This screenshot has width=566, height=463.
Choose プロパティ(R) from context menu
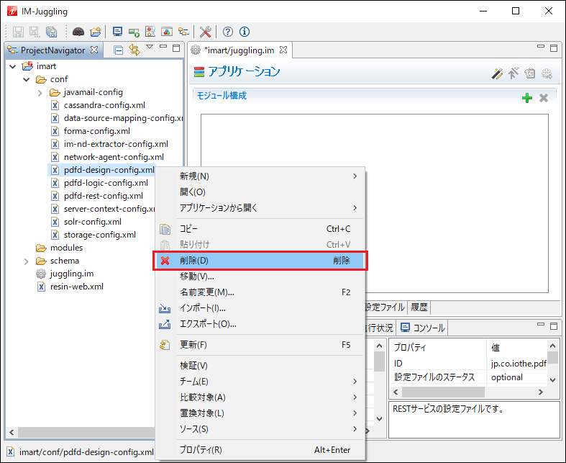260,450
